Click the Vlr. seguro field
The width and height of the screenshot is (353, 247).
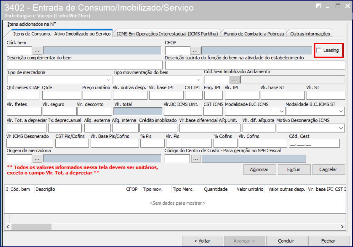click(x=59, y=111)
